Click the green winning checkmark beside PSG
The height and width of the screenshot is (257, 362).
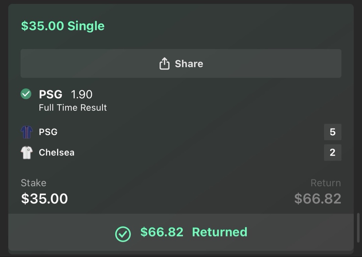click(26, 94)
